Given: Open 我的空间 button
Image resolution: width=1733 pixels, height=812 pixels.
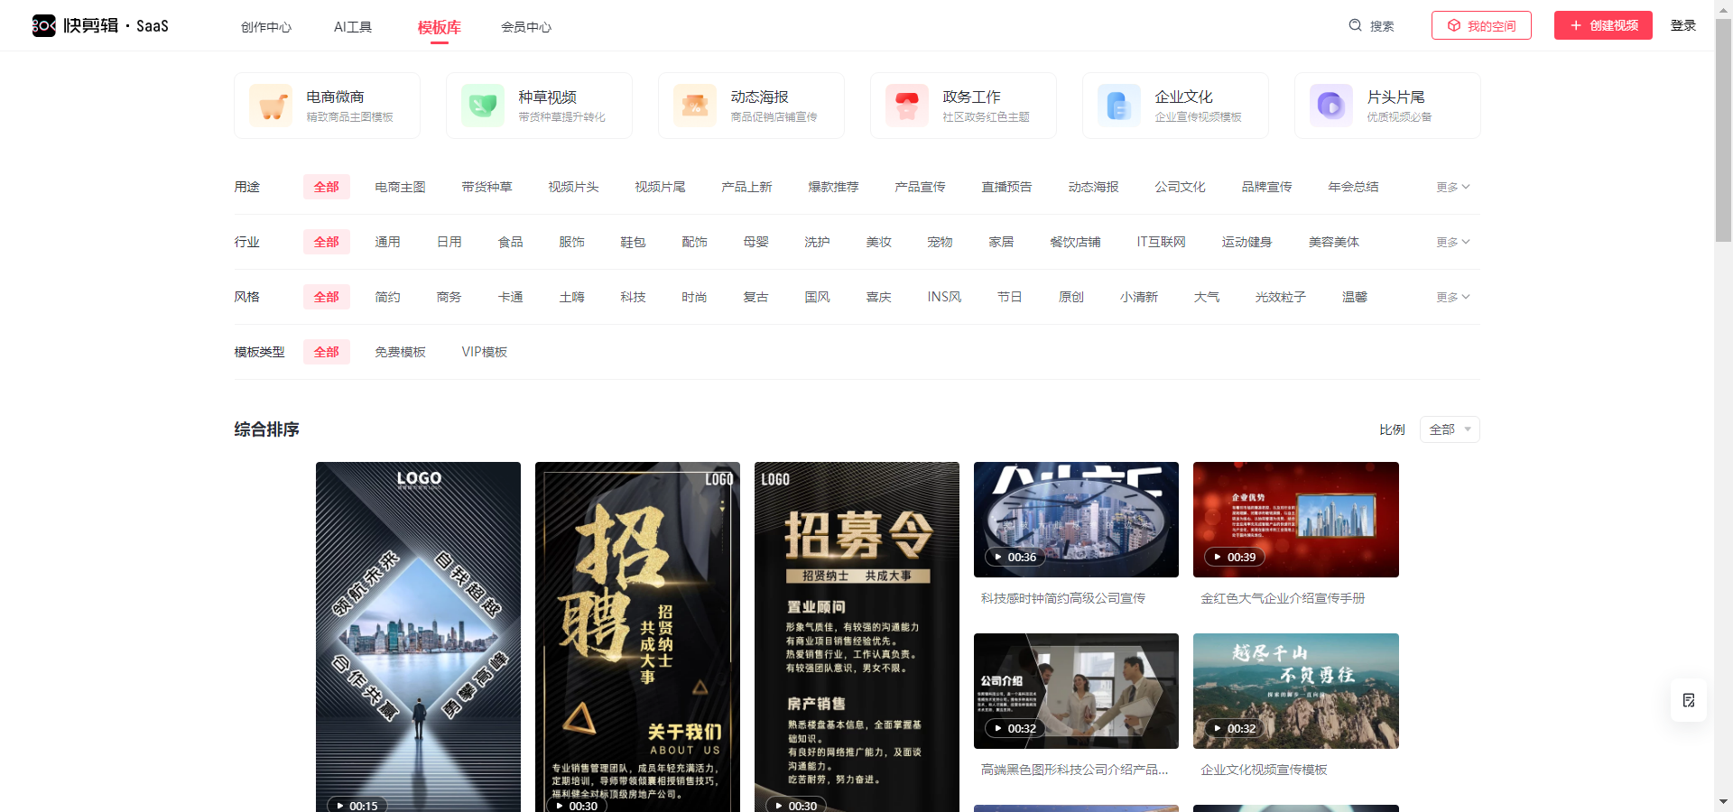Looking at the screenshot, I should click(1481, 25).
